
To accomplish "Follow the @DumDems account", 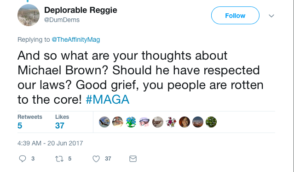I will 235,16.
